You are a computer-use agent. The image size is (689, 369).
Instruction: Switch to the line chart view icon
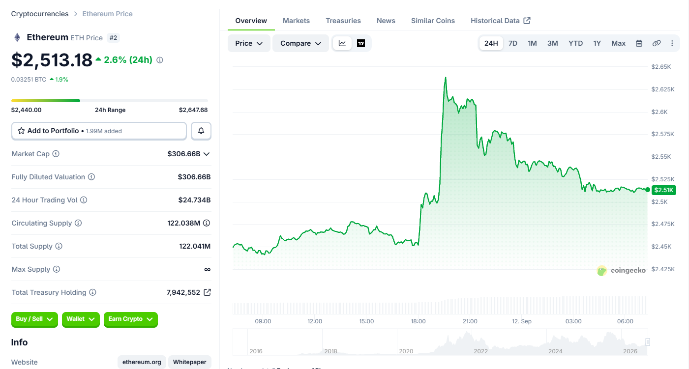(x=342, y=43)
